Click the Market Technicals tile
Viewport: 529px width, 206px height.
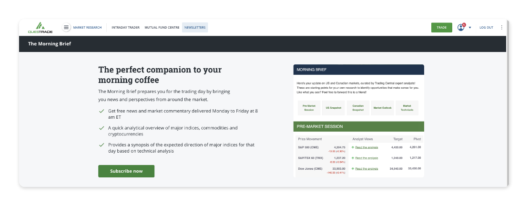point(407,108)
